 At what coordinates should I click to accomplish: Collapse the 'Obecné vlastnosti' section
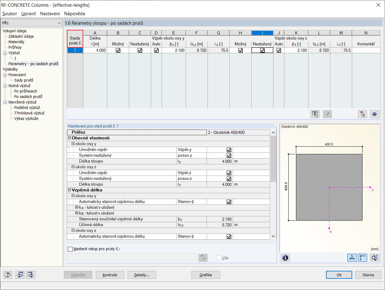(x=70, y=138)
